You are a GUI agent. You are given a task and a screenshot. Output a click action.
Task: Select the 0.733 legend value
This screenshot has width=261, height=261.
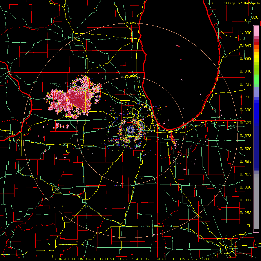[246, 97]
